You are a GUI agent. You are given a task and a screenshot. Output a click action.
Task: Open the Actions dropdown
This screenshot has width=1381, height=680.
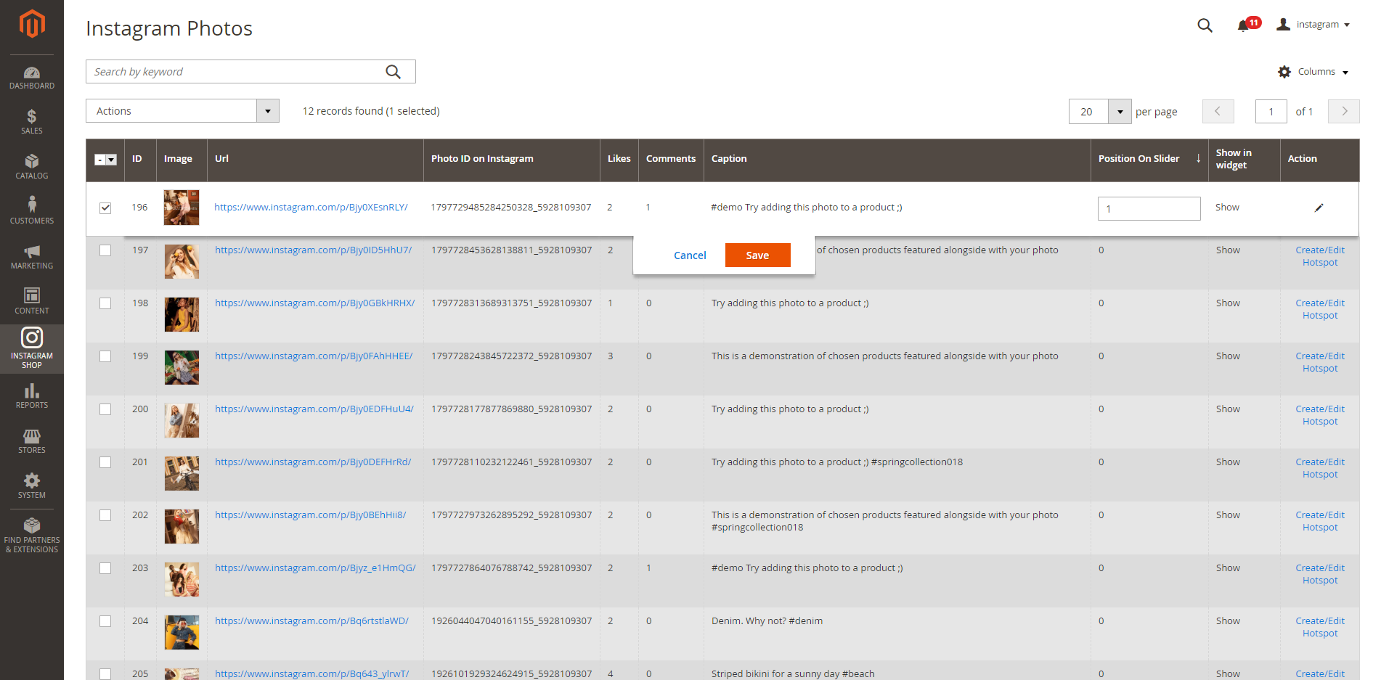(182, 111)
